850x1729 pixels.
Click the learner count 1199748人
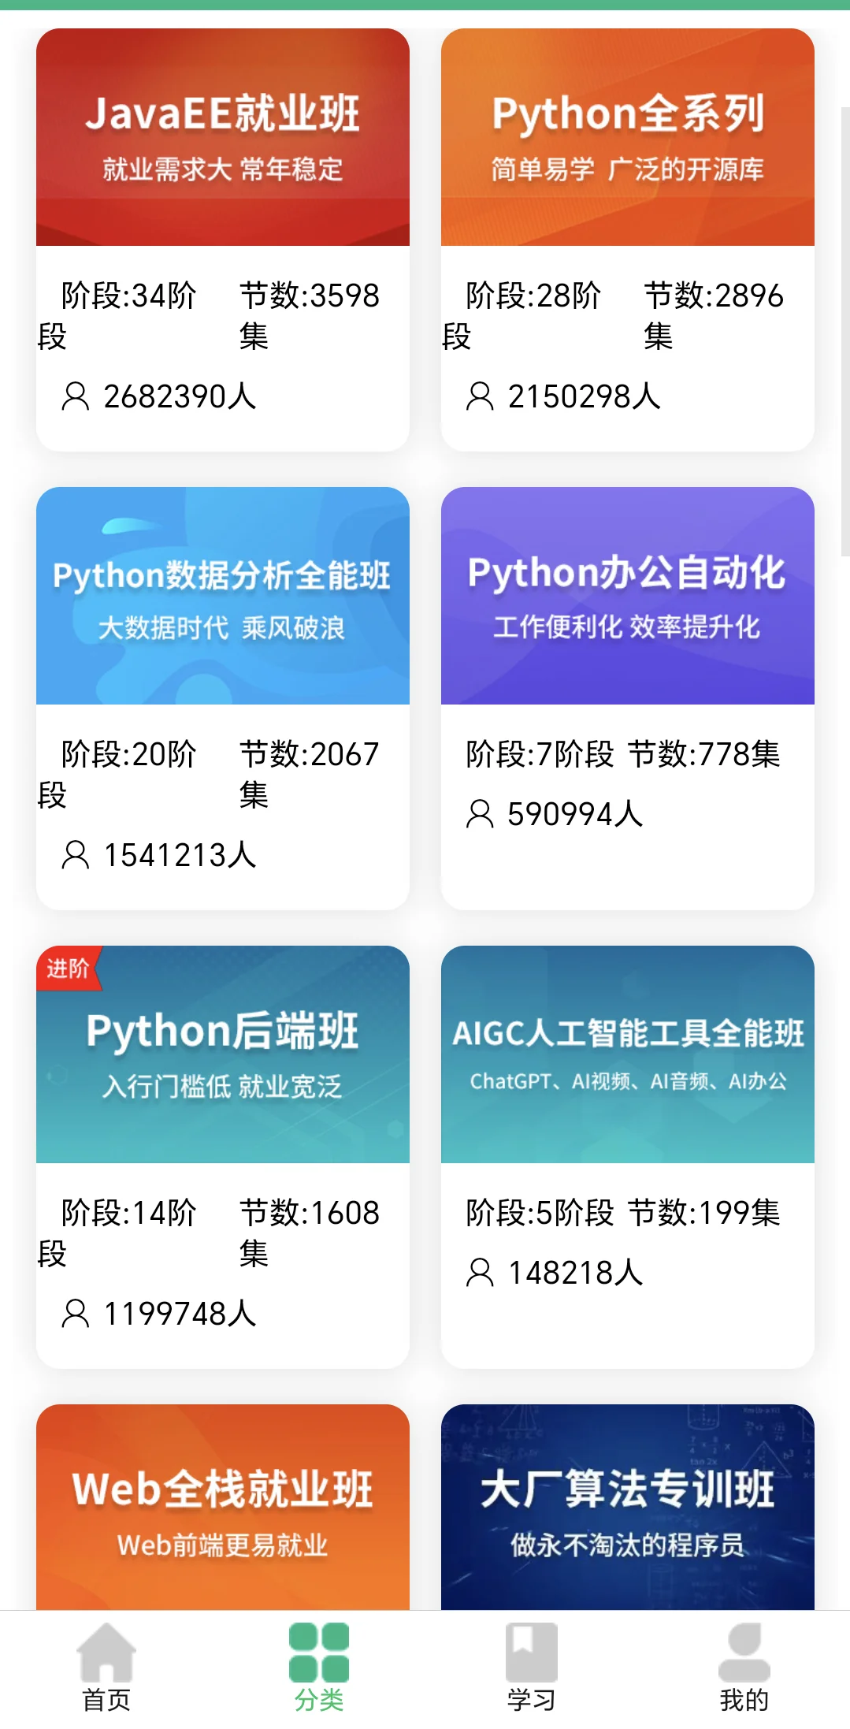coord(180,1314)
